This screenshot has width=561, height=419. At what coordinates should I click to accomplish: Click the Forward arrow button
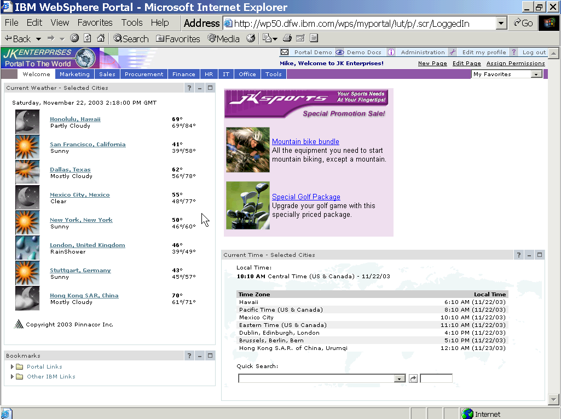(51, 38)
